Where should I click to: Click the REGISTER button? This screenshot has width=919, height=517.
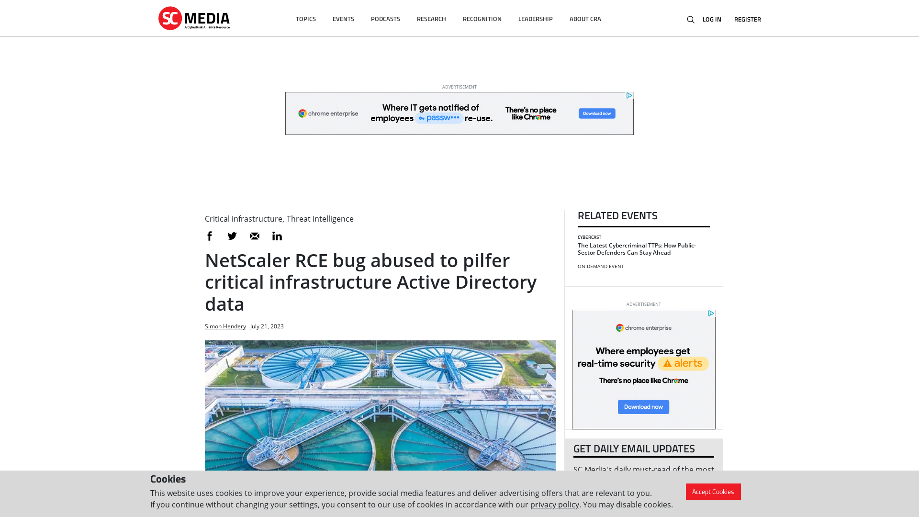coord(747,19)
